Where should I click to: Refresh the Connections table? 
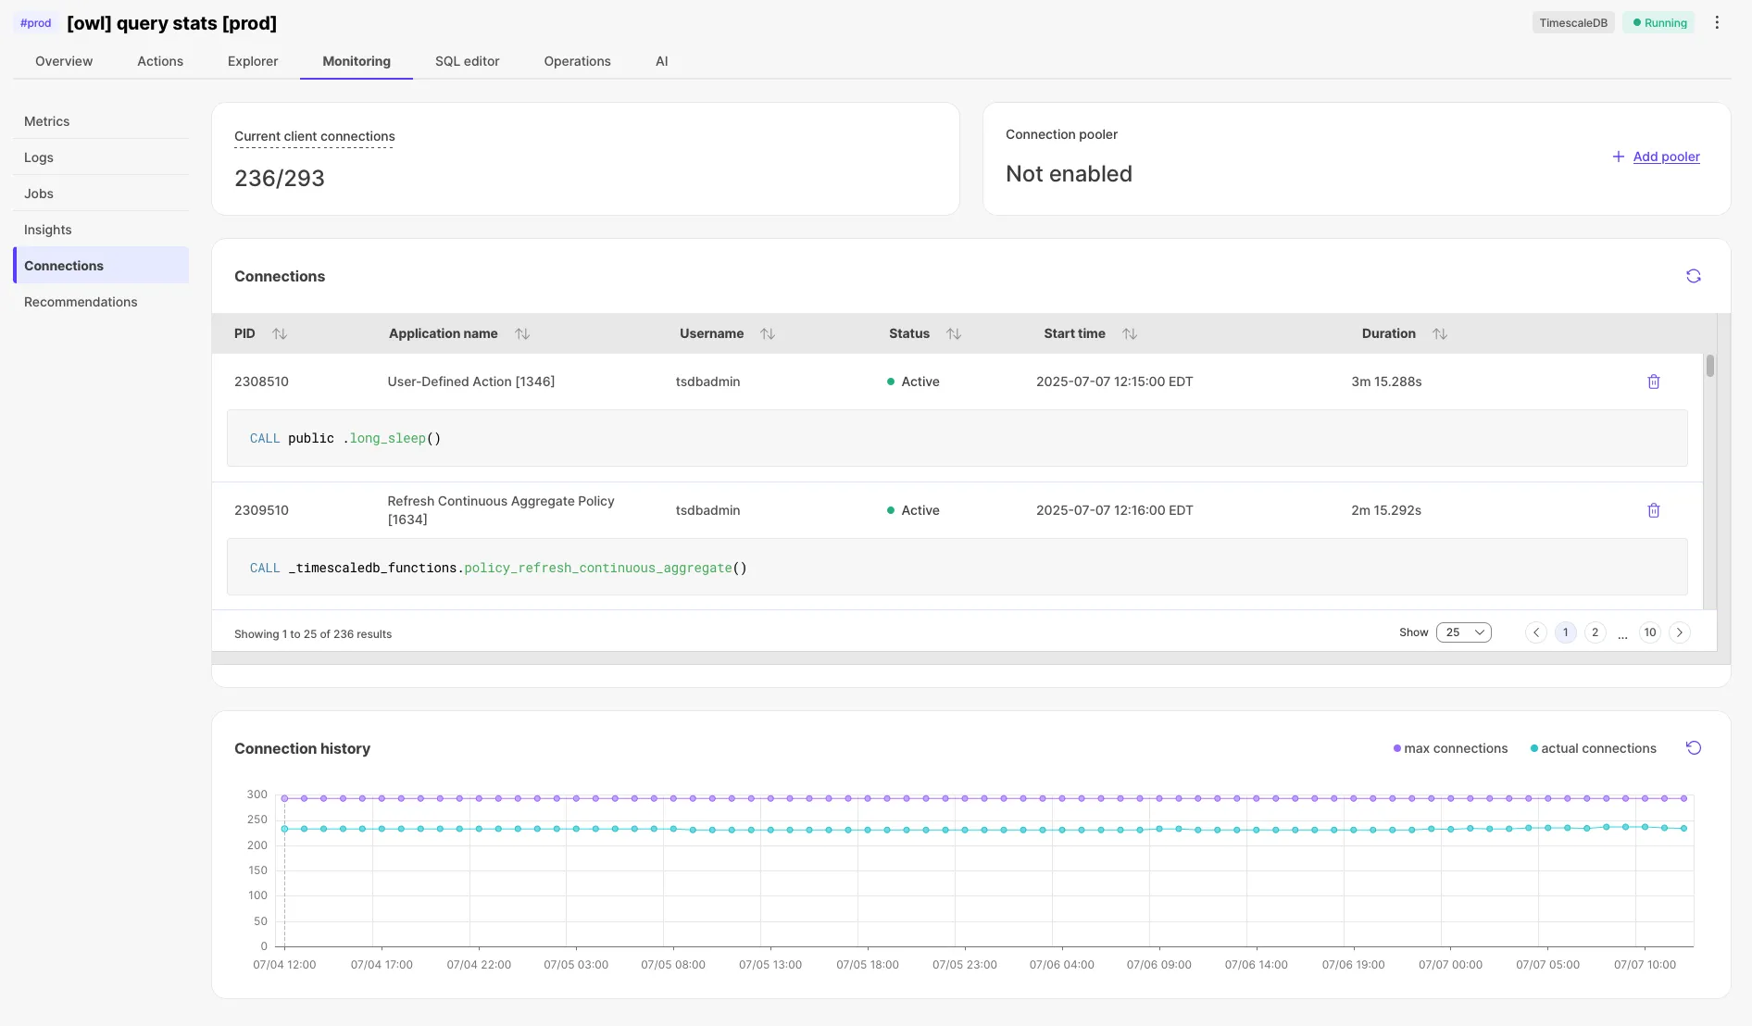pos(1693,276)
